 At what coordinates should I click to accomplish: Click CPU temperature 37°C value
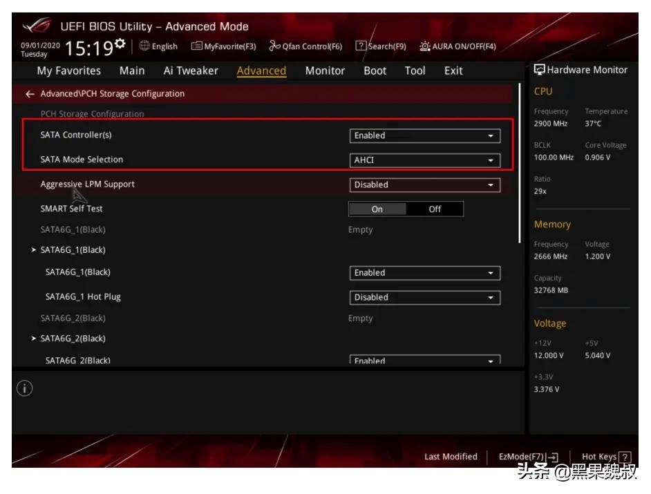pos(593,124)
